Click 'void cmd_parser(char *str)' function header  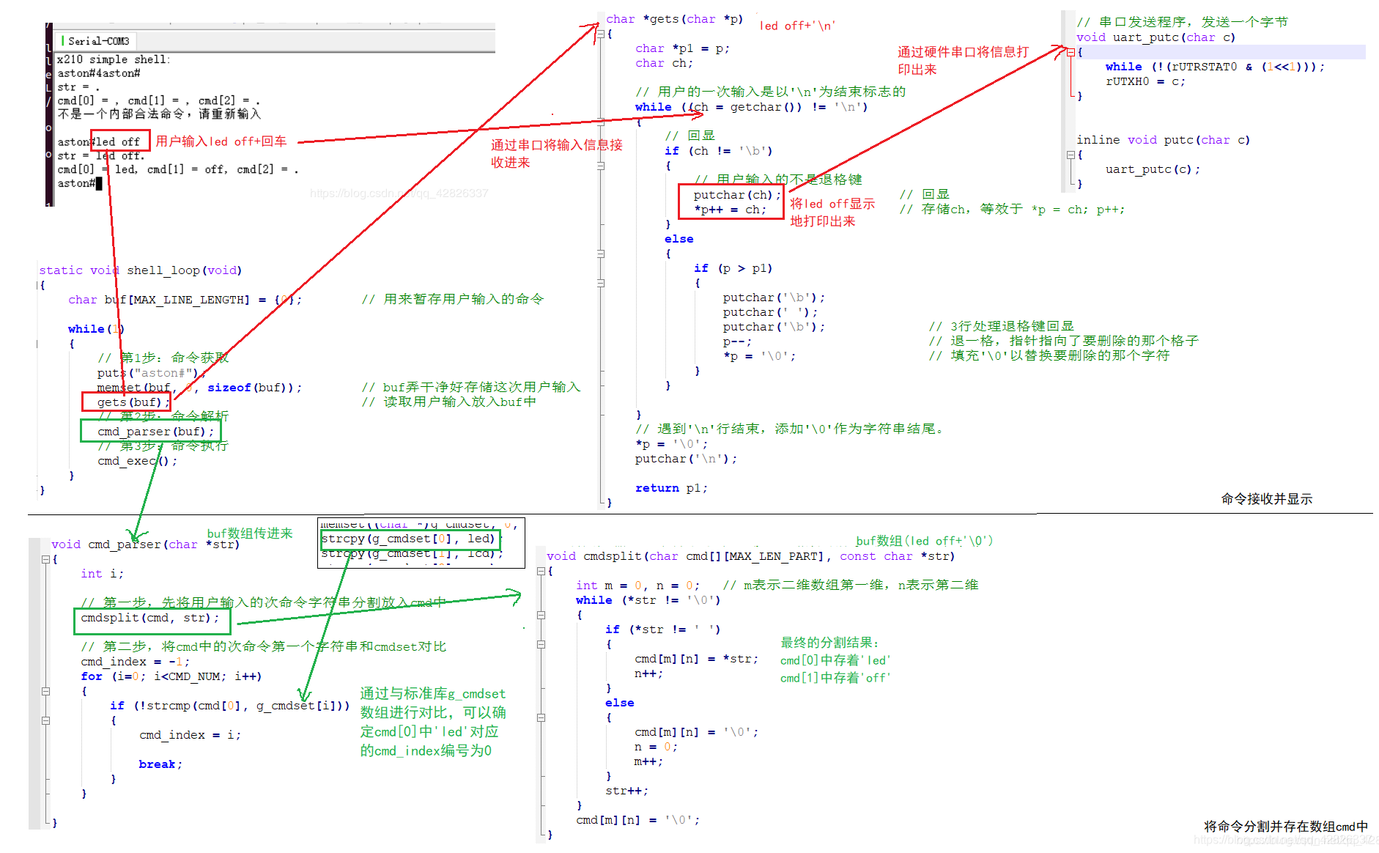[146, 544]
